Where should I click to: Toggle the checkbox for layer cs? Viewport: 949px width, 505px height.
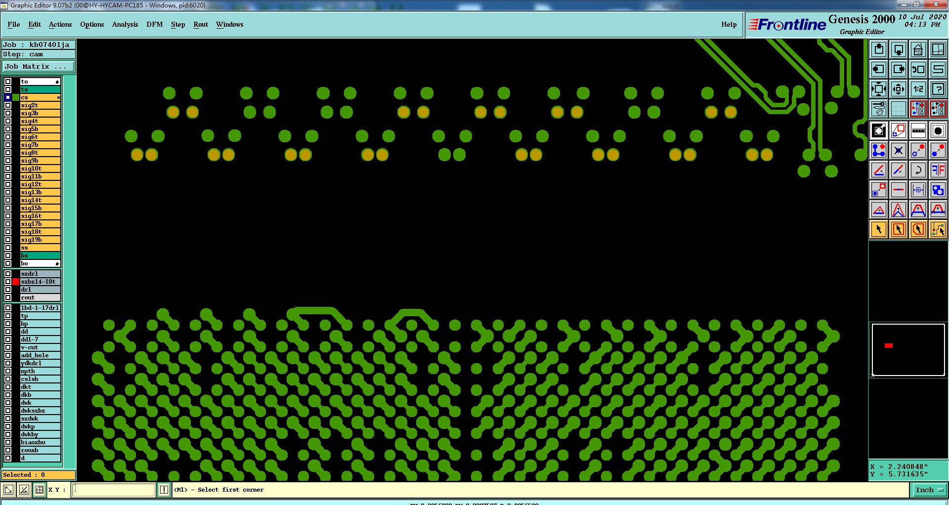(8, 97)
